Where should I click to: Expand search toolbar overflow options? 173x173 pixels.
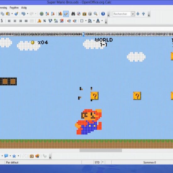(x=149, y=14)
